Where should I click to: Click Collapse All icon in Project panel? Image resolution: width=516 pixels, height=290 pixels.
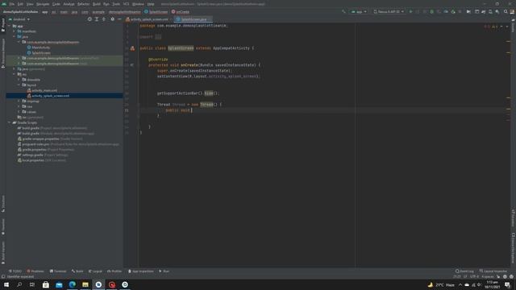104,19
